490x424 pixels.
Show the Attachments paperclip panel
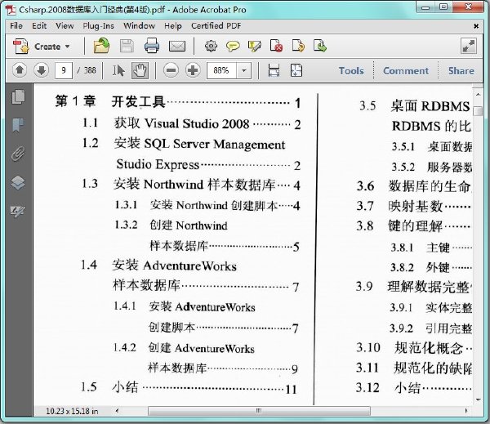(x=18, y=154)
